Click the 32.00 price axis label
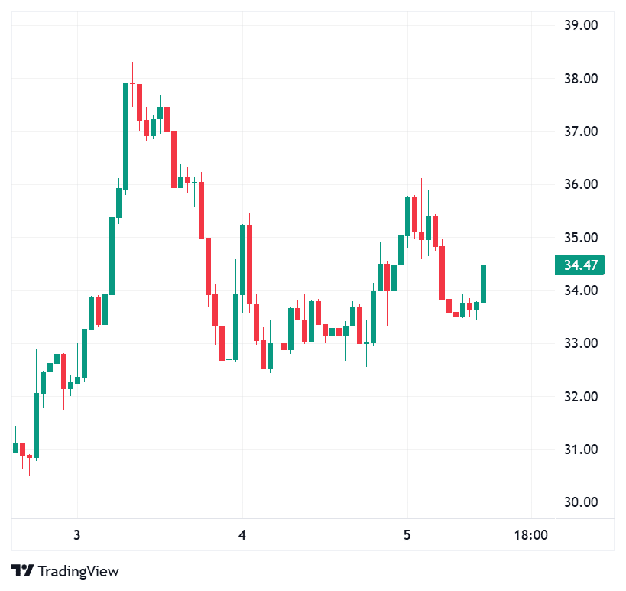The image size is (626, 591). coord(580,396)
